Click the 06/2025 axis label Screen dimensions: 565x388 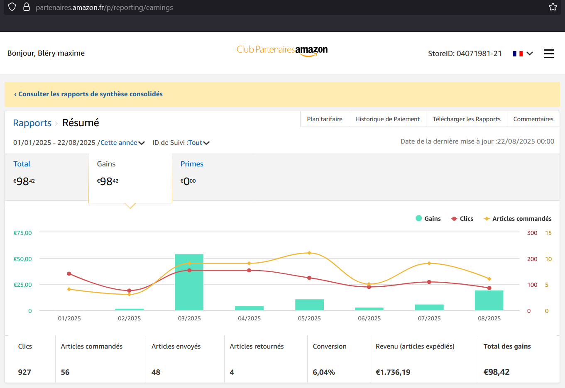(369, 319)
